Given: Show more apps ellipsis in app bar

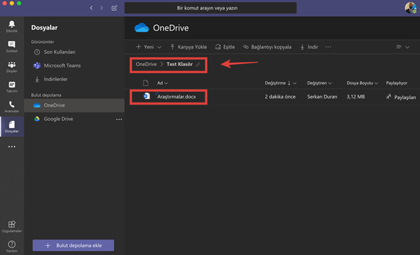Looking at the screenshot, I should [11, 146].
